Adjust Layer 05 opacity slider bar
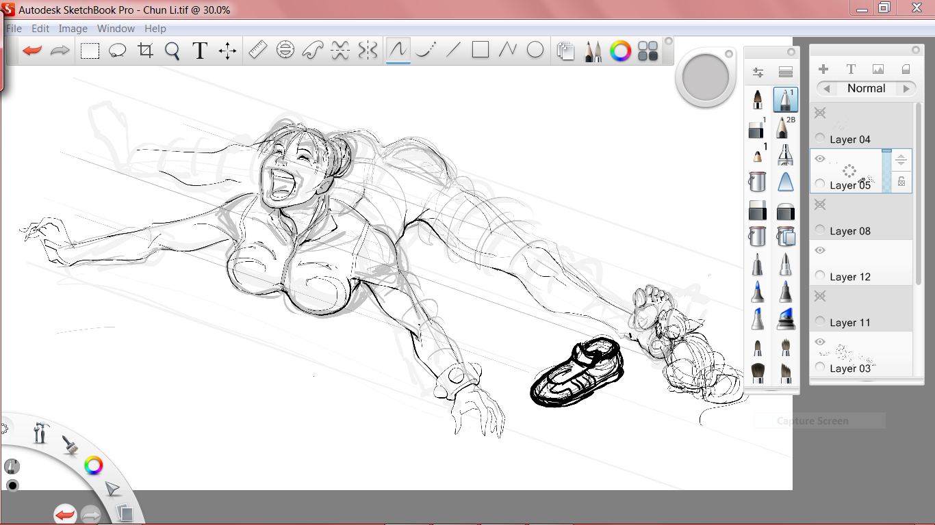 (x=886, y=171)
